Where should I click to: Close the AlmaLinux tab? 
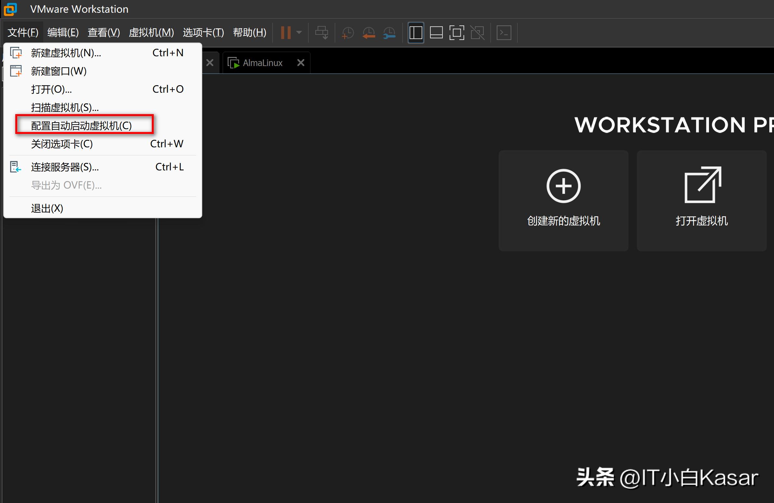300,62
